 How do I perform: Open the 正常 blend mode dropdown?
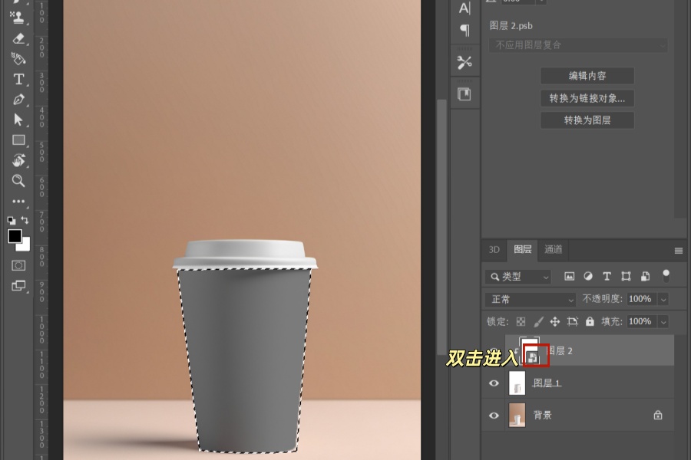[531, 299]
